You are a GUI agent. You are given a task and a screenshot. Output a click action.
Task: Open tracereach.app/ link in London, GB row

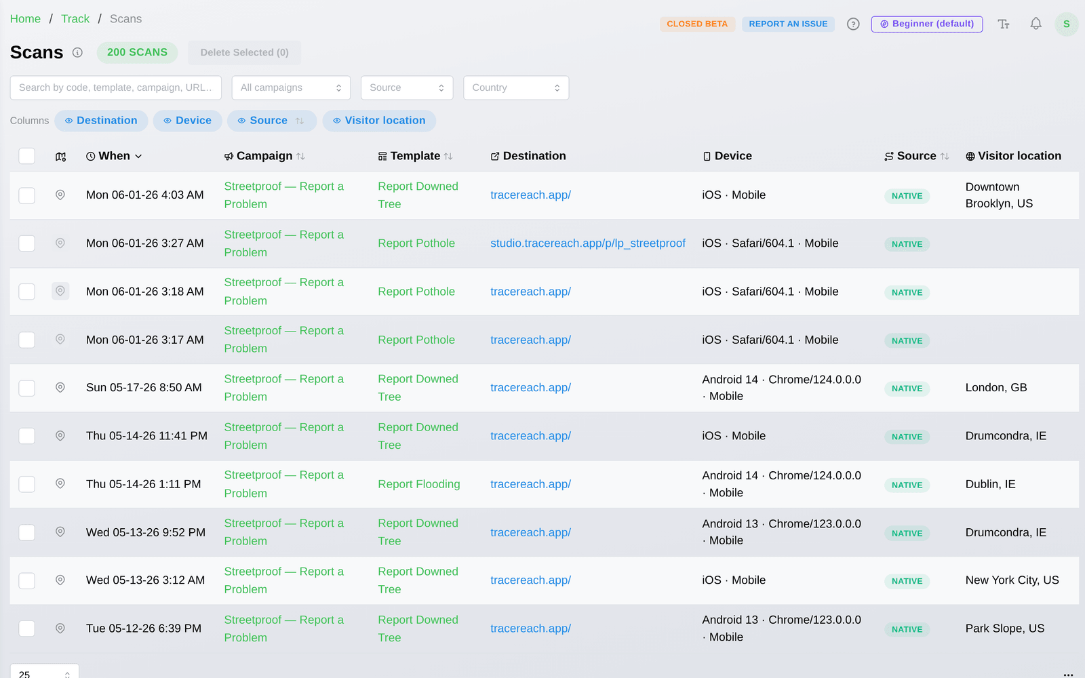tap(530, 388)
